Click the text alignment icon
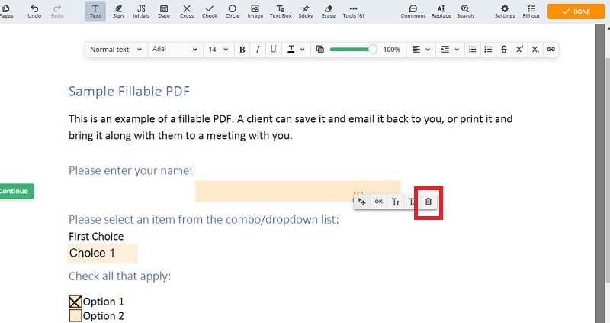This screenshot has height=323, width=610. point(416,50)
